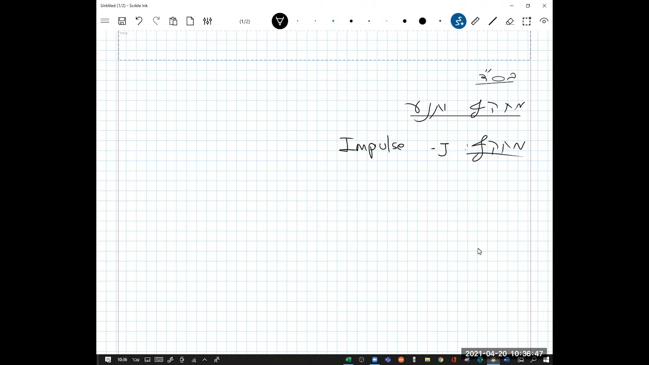649x365 pixels.
Task: Open Microsoft Teams from the taskbar
Action: coord(388,360)
